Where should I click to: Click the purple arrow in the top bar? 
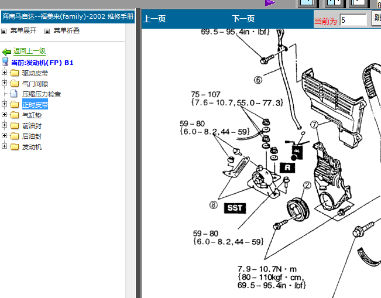(270, 3)
